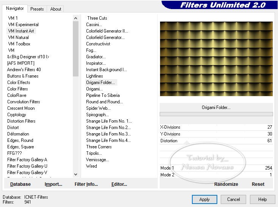The width and height of the screenshot is (278, 207).
Task: Choose Strange Life Form No.2... filter
Action: (108, 128)
